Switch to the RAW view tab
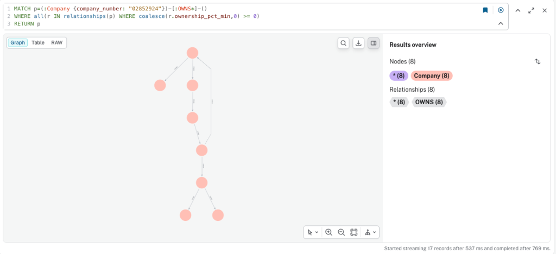Screen dimensions: 556x254 coord(56,42)
